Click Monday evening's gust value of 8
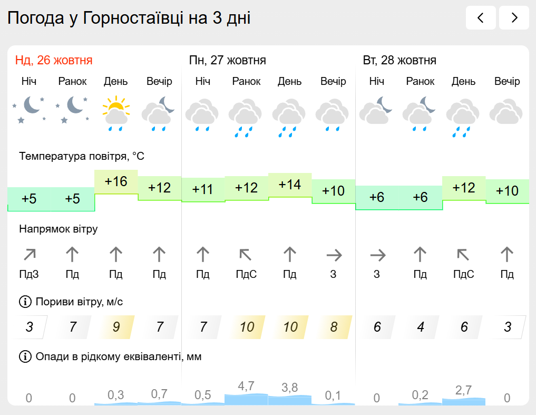536x415 pixels. (x=333, y=327)
